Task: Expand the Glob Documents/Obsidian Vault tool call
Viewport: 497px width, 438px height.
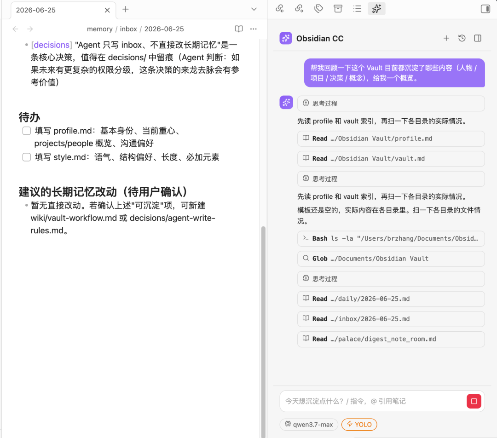Action: coord(391,259)
